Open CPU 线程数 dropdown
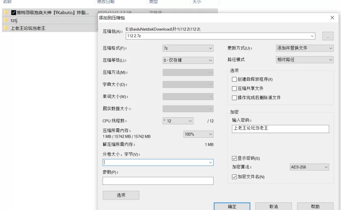The width and height of the screenshot is (341, 210). [178, 121]
